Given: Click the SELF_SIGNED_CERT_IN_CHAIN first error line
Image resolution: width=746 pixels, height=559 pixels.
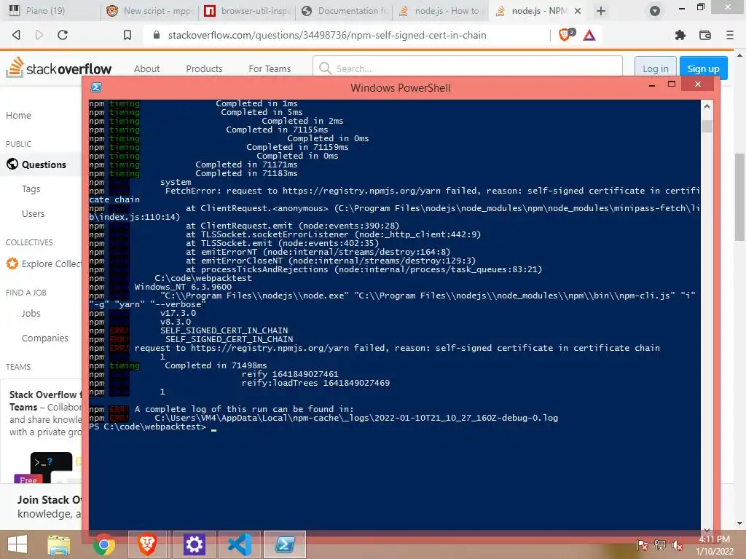Looking at the screenshot, I should 224,330.
